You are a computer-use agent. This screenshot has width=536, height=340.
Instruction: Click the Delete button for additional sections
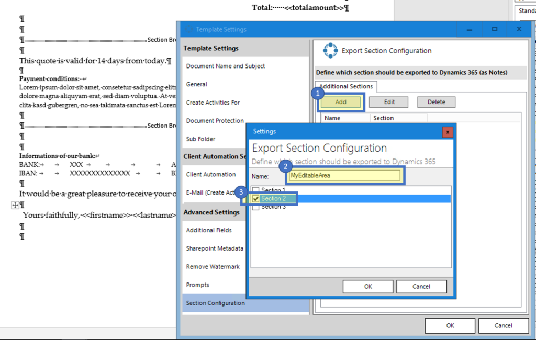coord(436,102)
